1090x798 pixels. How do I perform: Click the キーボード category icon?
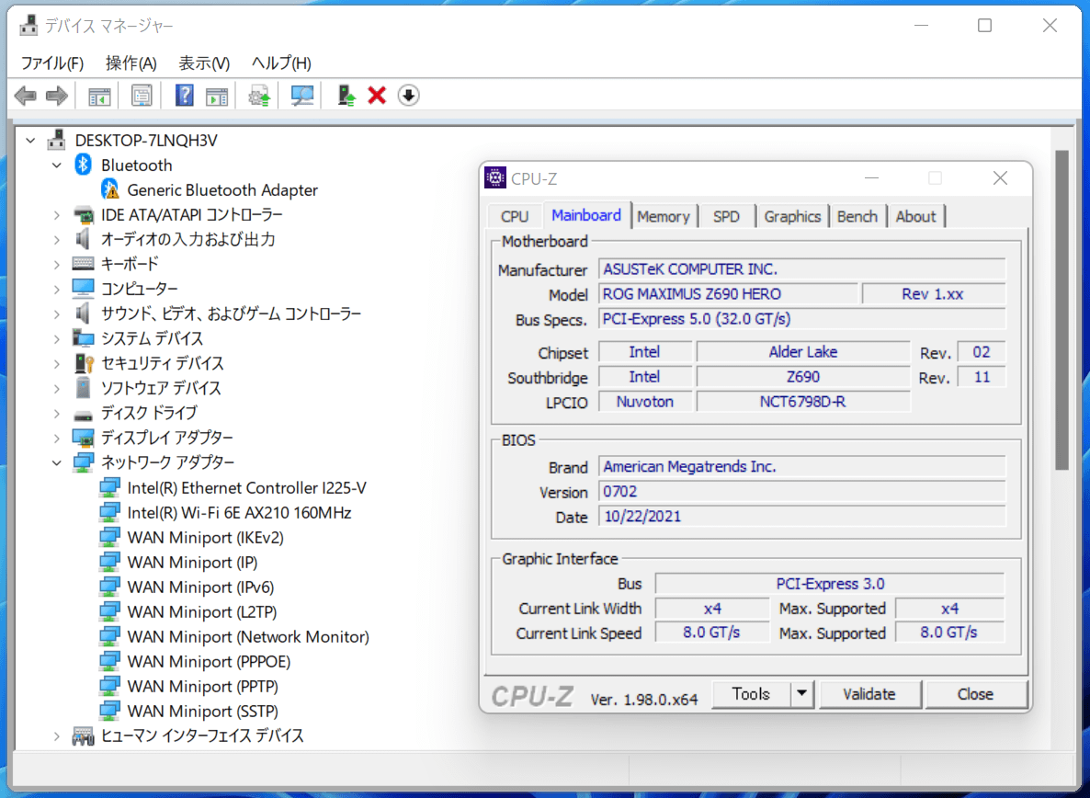coord(84,264)
